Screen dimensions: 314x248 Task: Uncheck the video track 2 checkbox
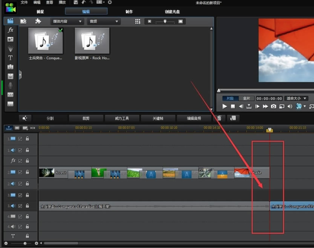tap(20, 173)
